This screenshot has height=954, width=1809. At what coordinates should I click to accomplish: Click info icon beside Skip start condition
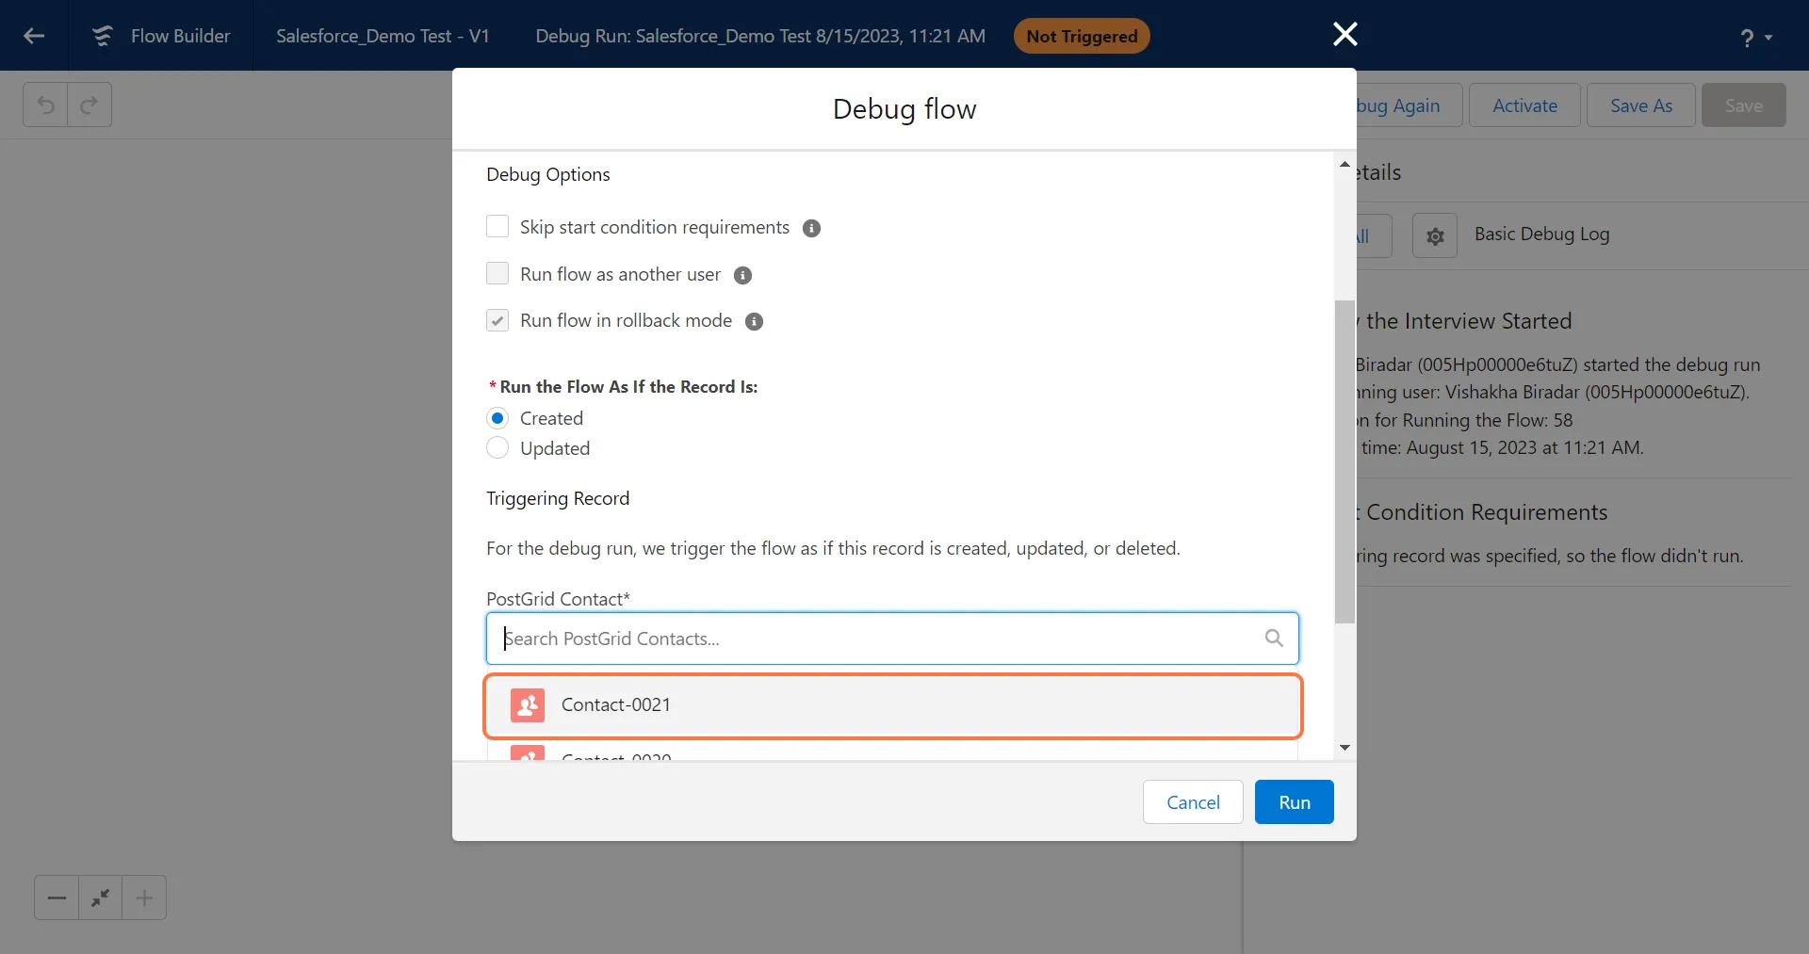811,228
